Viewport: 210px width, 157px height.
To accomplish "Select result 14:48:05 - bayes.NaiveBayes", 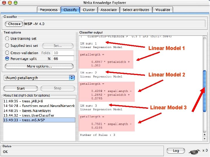I will [39, 111].
